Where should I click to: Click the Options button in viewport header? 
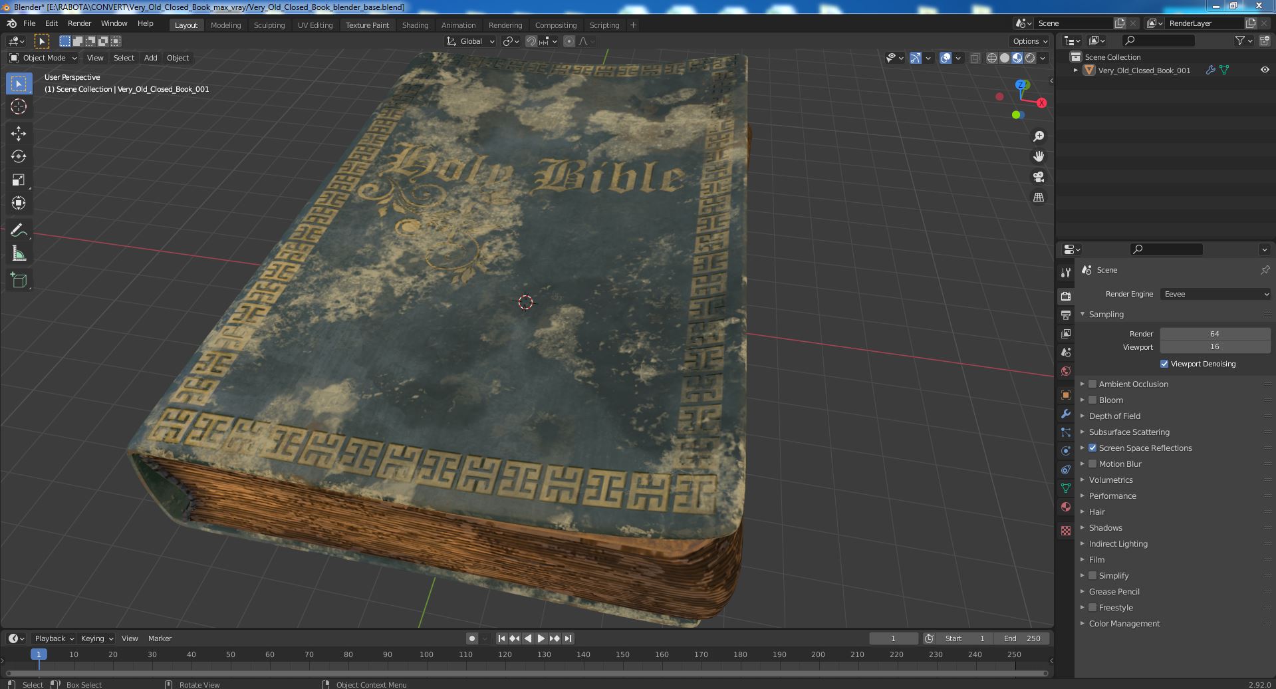click(1030, 41)
